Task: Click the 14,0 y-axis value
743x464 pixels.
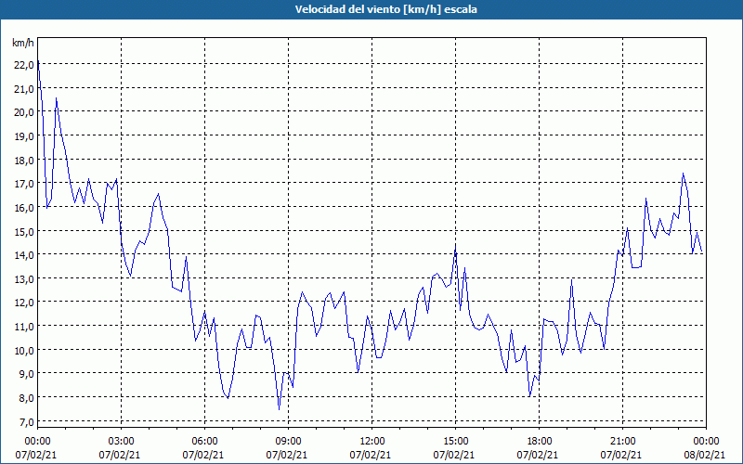Action: click(24, 256)
